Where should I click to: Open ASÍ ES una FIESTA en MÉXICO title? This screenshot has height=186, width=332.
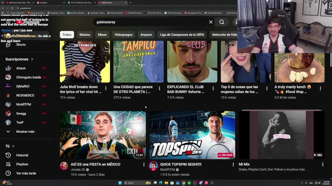(95, 164)
